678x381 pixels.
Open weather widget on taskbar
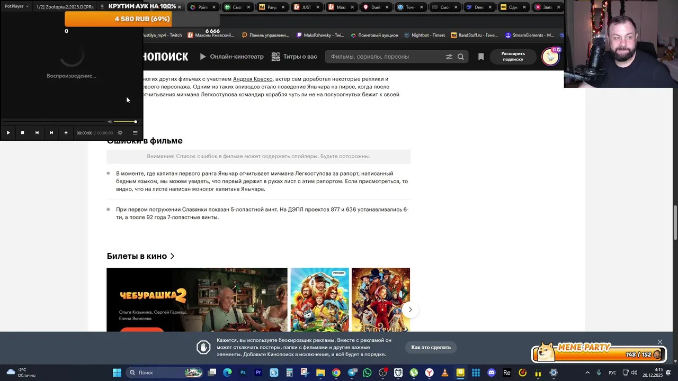pyautogui.click(x=21, y=373)
